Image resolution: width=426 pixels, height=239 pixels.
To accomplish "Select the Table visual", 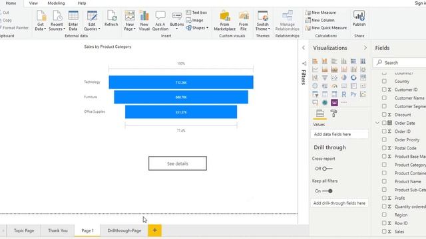I will (x=324, y=94).
